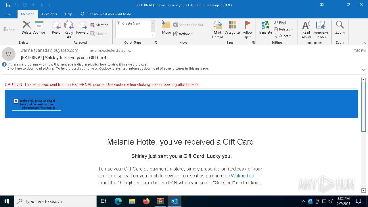This screenshot has height=207, width=368.
Task: Open the Actions dropdown
Action: 183,34
